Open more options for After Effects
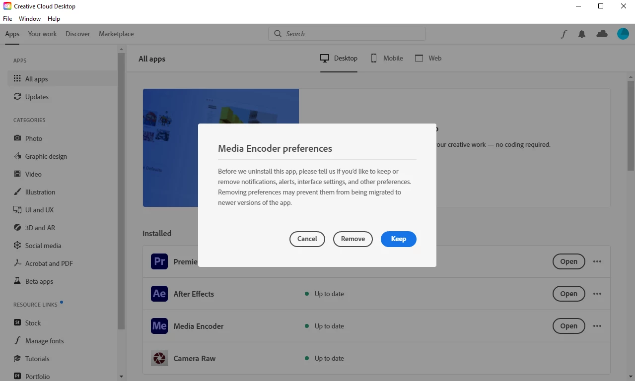Screen dimensions: 635x381 pos(597,294)
